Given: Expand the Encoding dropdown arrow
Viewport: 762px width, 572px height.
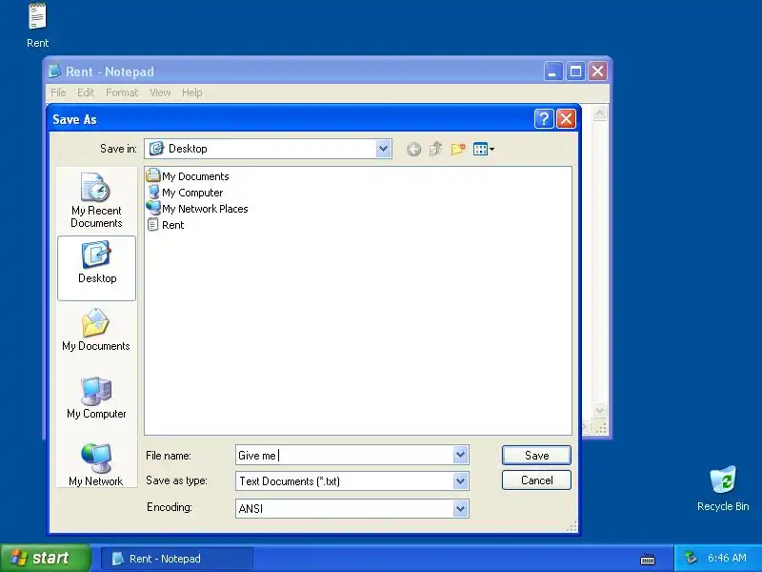Looking at the screenshot, I should 460,509.
